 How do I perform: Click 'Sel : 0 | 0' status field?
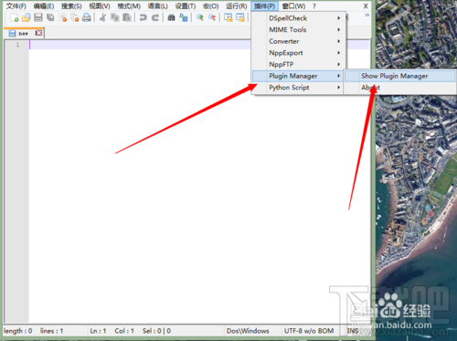coord(156,331)
